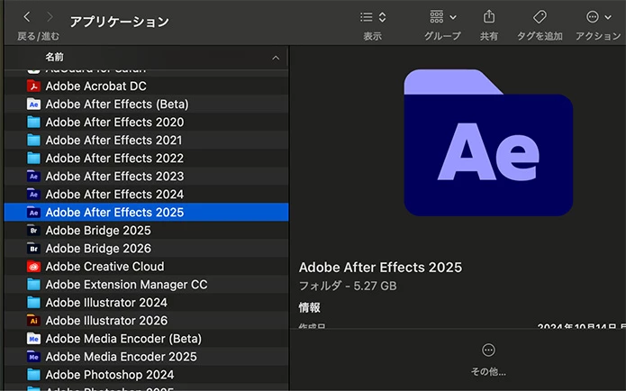Viewport: 626px width, 391px height.
Task: Open the Share toolbar button
Action: pos(489,17)
